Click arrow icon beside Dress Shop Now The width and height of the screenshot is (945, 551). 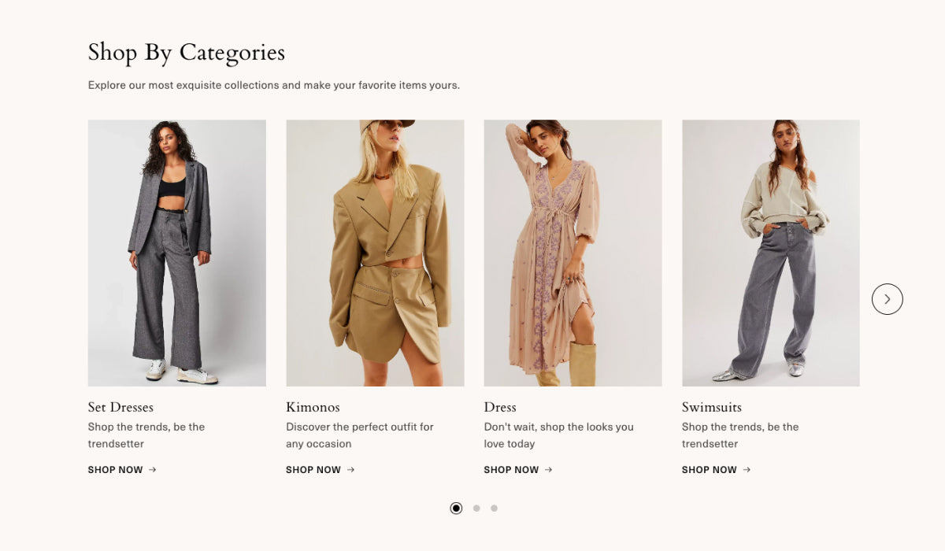548,470
